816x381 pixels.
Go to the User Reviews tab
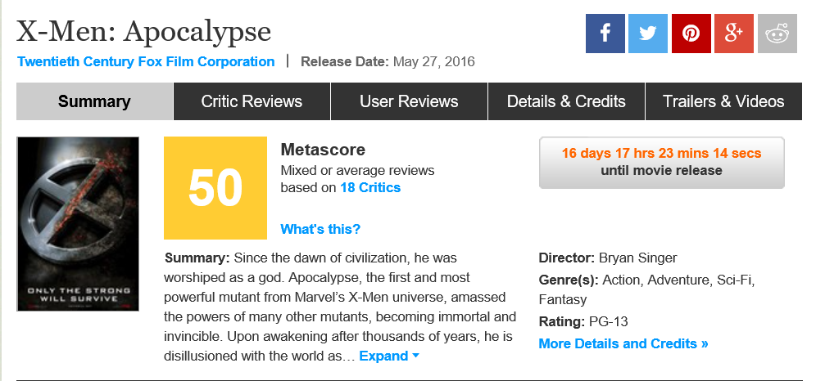[x=409, y=101]
